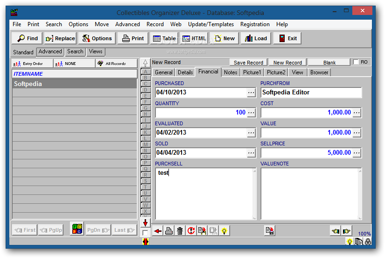Switch to the Picture1 tab

point(252,72)
